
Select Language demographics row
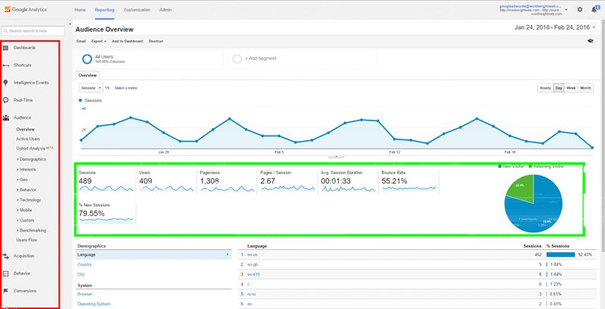click(x=154, y=255)
